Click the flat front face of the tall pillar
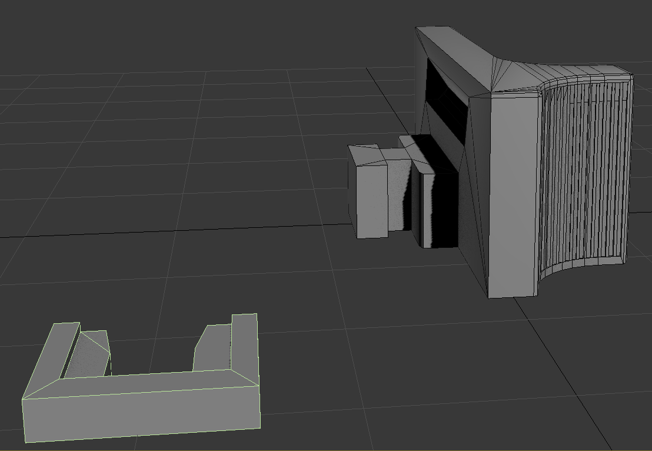Image resolution: width=652 pixels, height=451 pixels. (513, 194)
